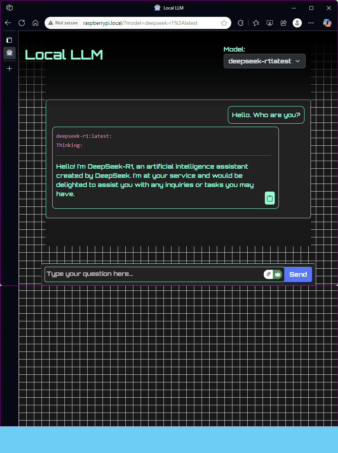Add the page to favorites

point(224,23)
